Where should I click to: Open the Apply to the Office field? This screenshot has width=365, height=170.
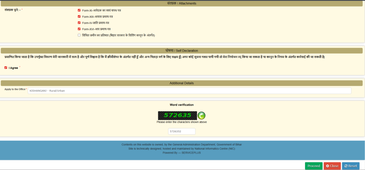(190, 91)
